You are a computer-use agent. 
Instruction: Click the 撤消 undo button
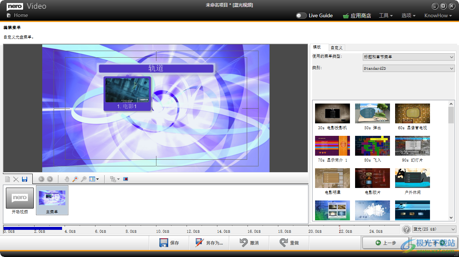(x=249, y=243)
